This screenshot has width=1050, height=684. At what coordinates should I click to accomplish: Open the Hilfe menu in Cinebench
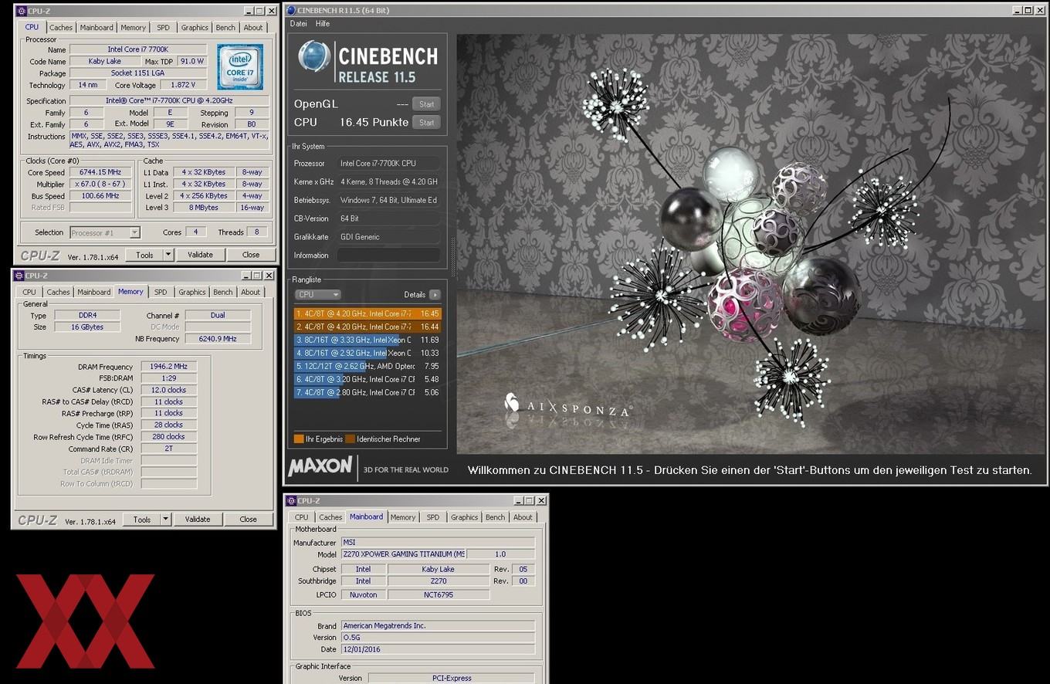pyautogui.click(x=323, y=24)
